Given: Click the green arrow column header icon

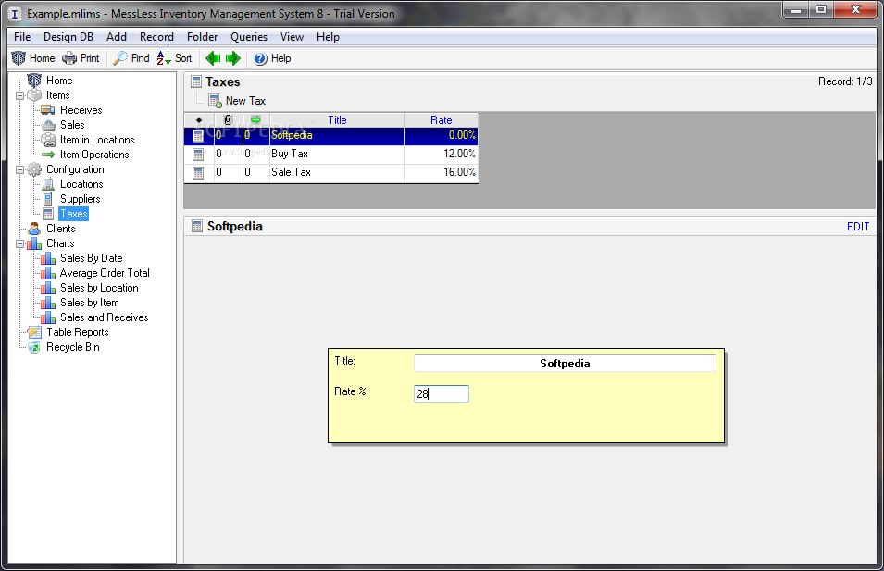Looking at the screenshot, I should (x=255, y=119).
